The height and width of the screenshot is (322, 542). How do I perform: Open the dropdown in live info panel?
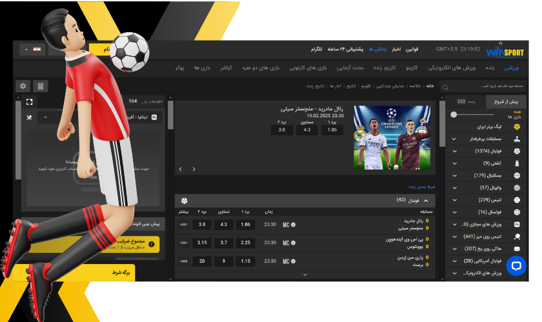click(x=46, y=117)
